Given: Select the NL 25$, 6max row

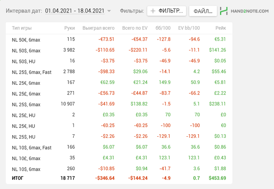Looking at the screenshot, I should pyautogui.click(x=119, y=104).
